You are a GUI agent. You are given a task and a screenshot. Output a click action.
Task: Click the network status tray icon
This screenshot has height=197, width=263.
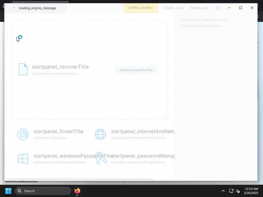231,191
